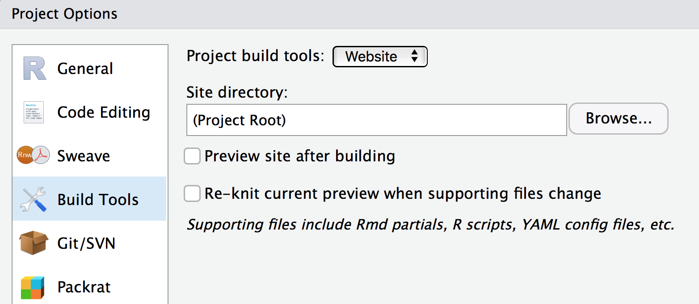Select the Build Tools label

pyautogui.click(x=98, y=199)
